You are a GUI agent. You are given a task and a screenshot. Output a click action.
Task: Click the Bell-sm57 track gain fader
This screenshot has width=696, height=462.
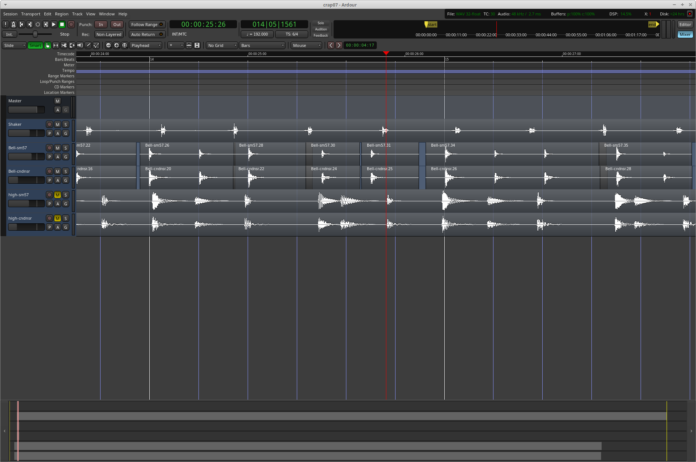[x=26, y=157]
